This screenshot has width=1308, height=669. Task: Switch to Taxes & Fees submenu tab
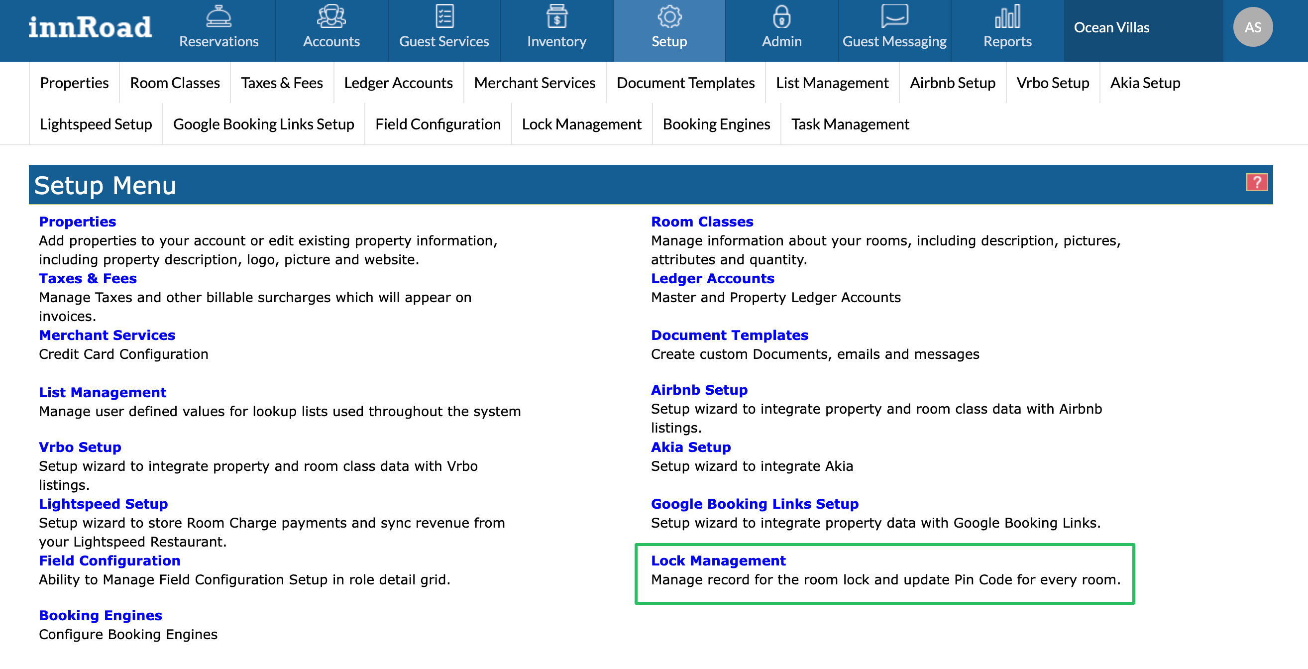coord(282,83)
